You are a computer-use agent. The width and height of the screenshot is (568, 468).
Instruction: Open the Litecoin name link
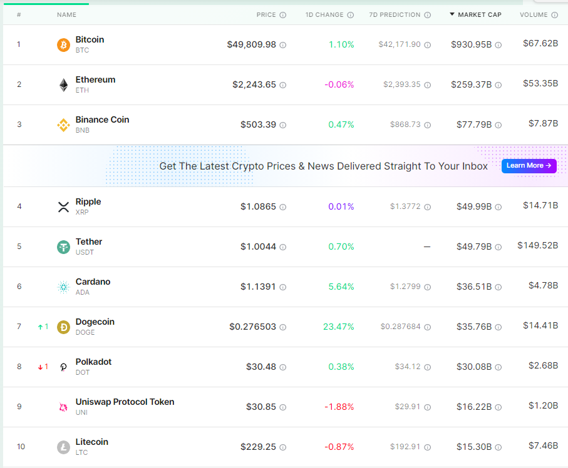coord(92,442)
